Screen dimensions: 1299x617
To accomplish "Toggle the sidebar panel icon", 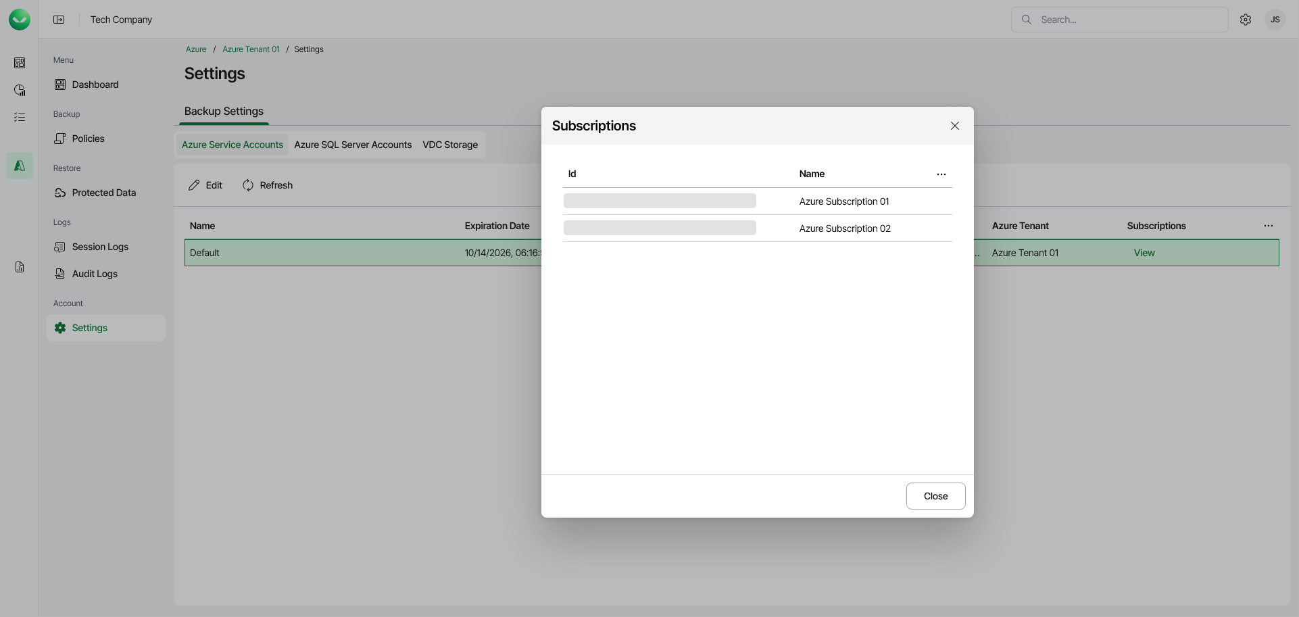I will 59,20.
